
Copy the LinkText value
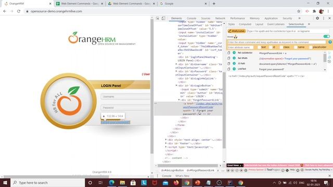pyautogui.click(x=229, y=69)
